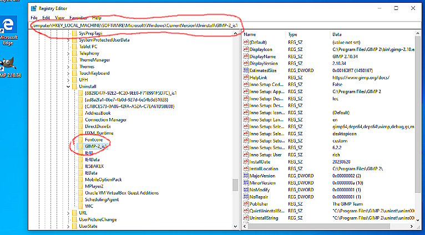Click tree pane scroll down arrow
This screenshot has width=425, height=235.
[x=235, y=226]
